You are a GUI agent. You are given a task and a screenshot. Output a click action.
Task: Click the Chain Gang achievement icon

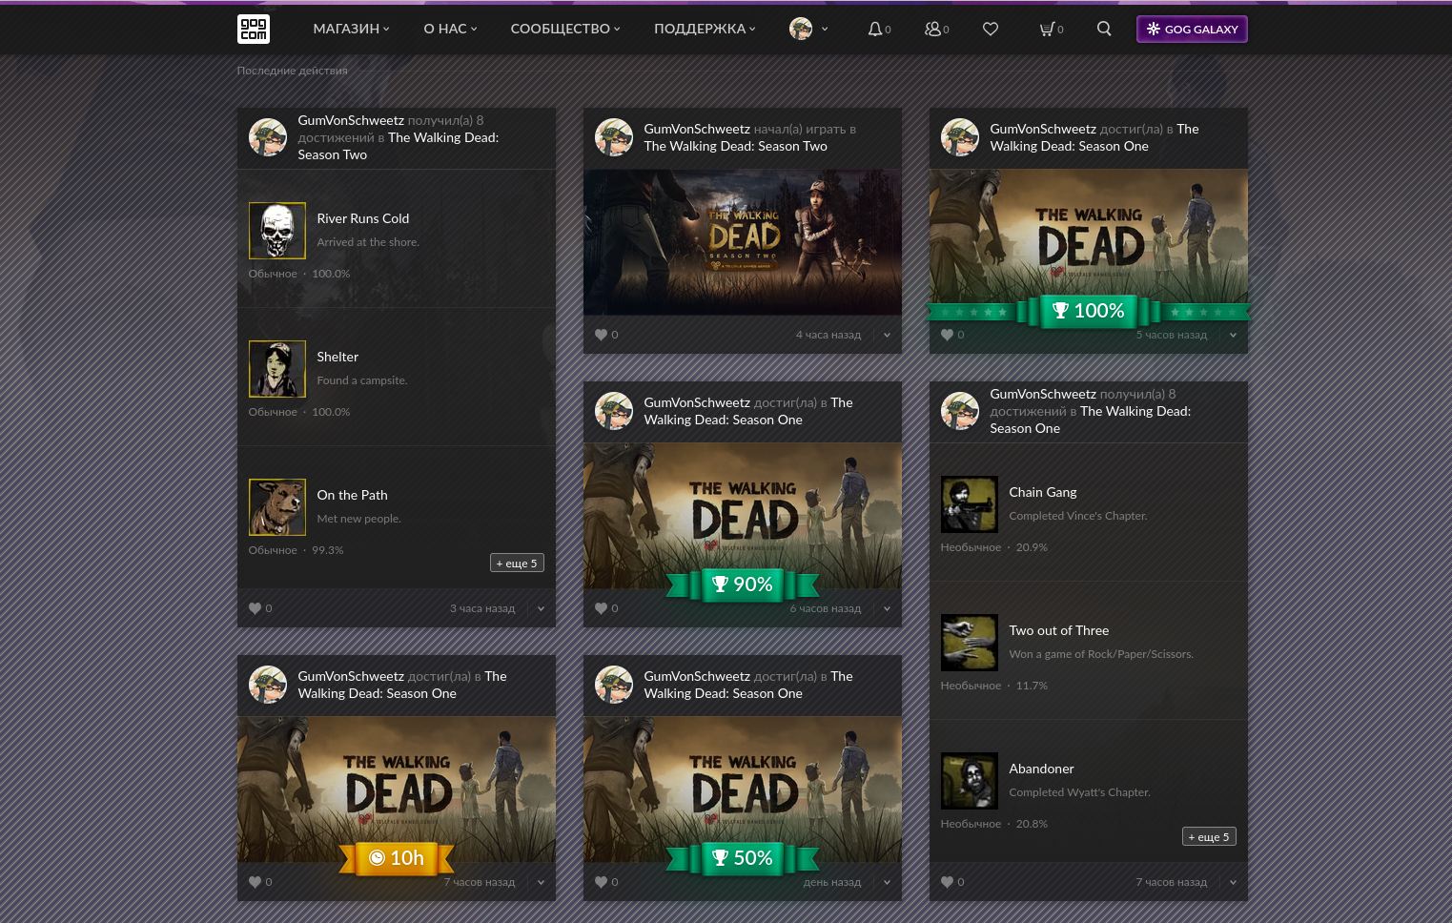[970, 504]
